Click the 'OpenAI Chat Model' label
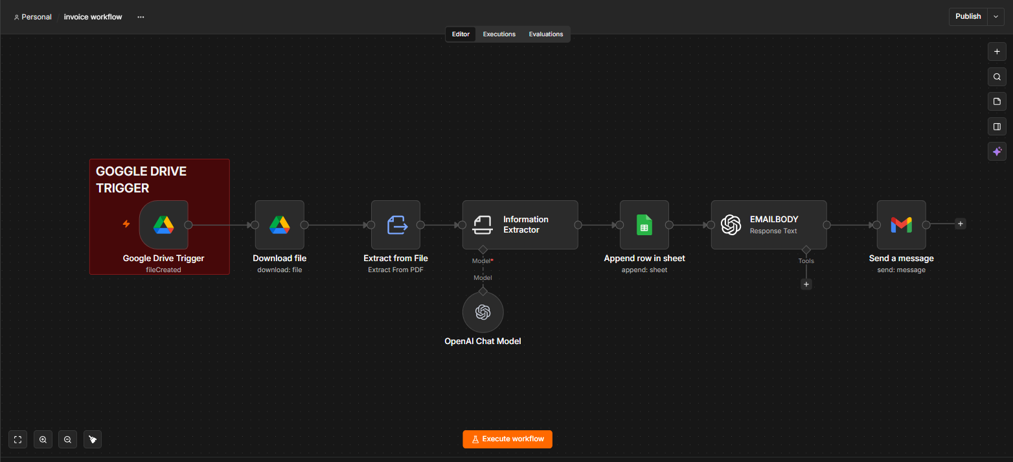 tap(483, 341)
